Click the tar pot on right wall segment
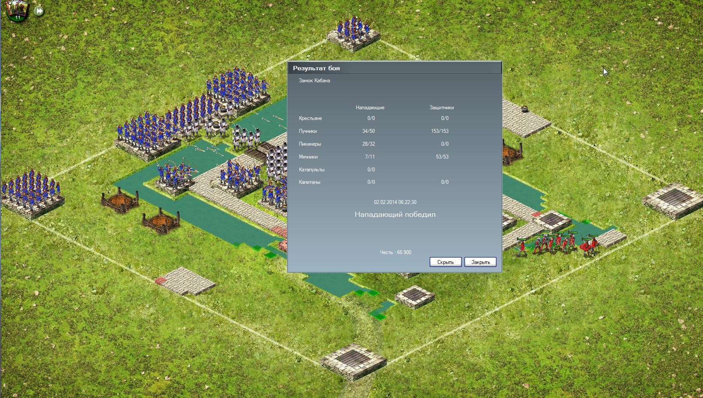The image size is (703, 398). (x=524, y=109)
